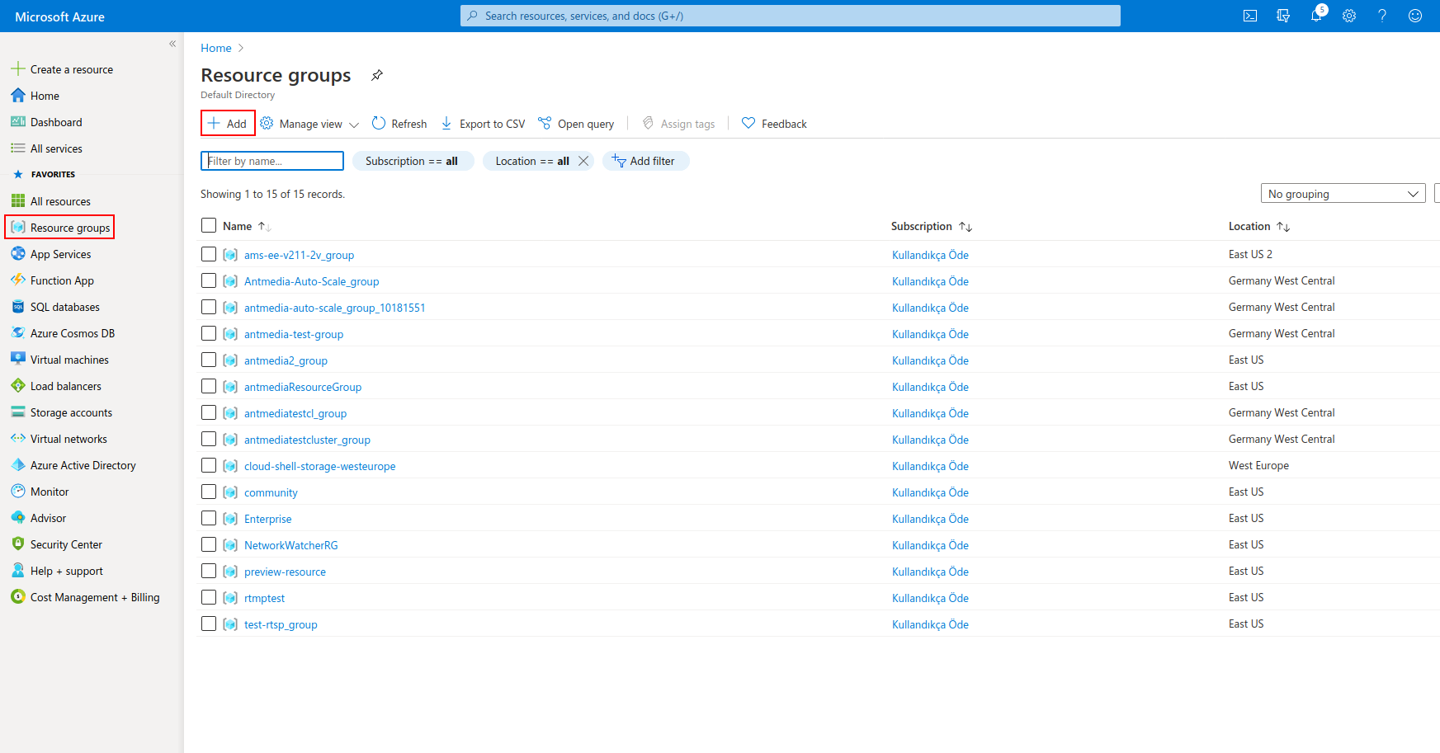Viewport: 1440px width, 753px height.
Task: Open portal settings gear
Action: 1349,16
